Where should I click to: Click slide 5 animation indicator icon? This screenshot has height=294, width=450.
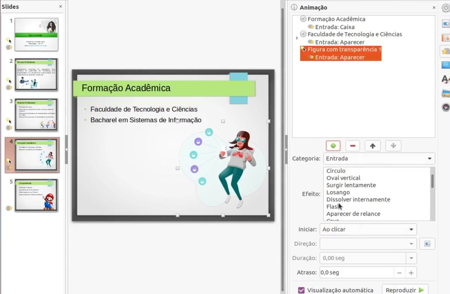pyautogui.click(x=9, y=208)
